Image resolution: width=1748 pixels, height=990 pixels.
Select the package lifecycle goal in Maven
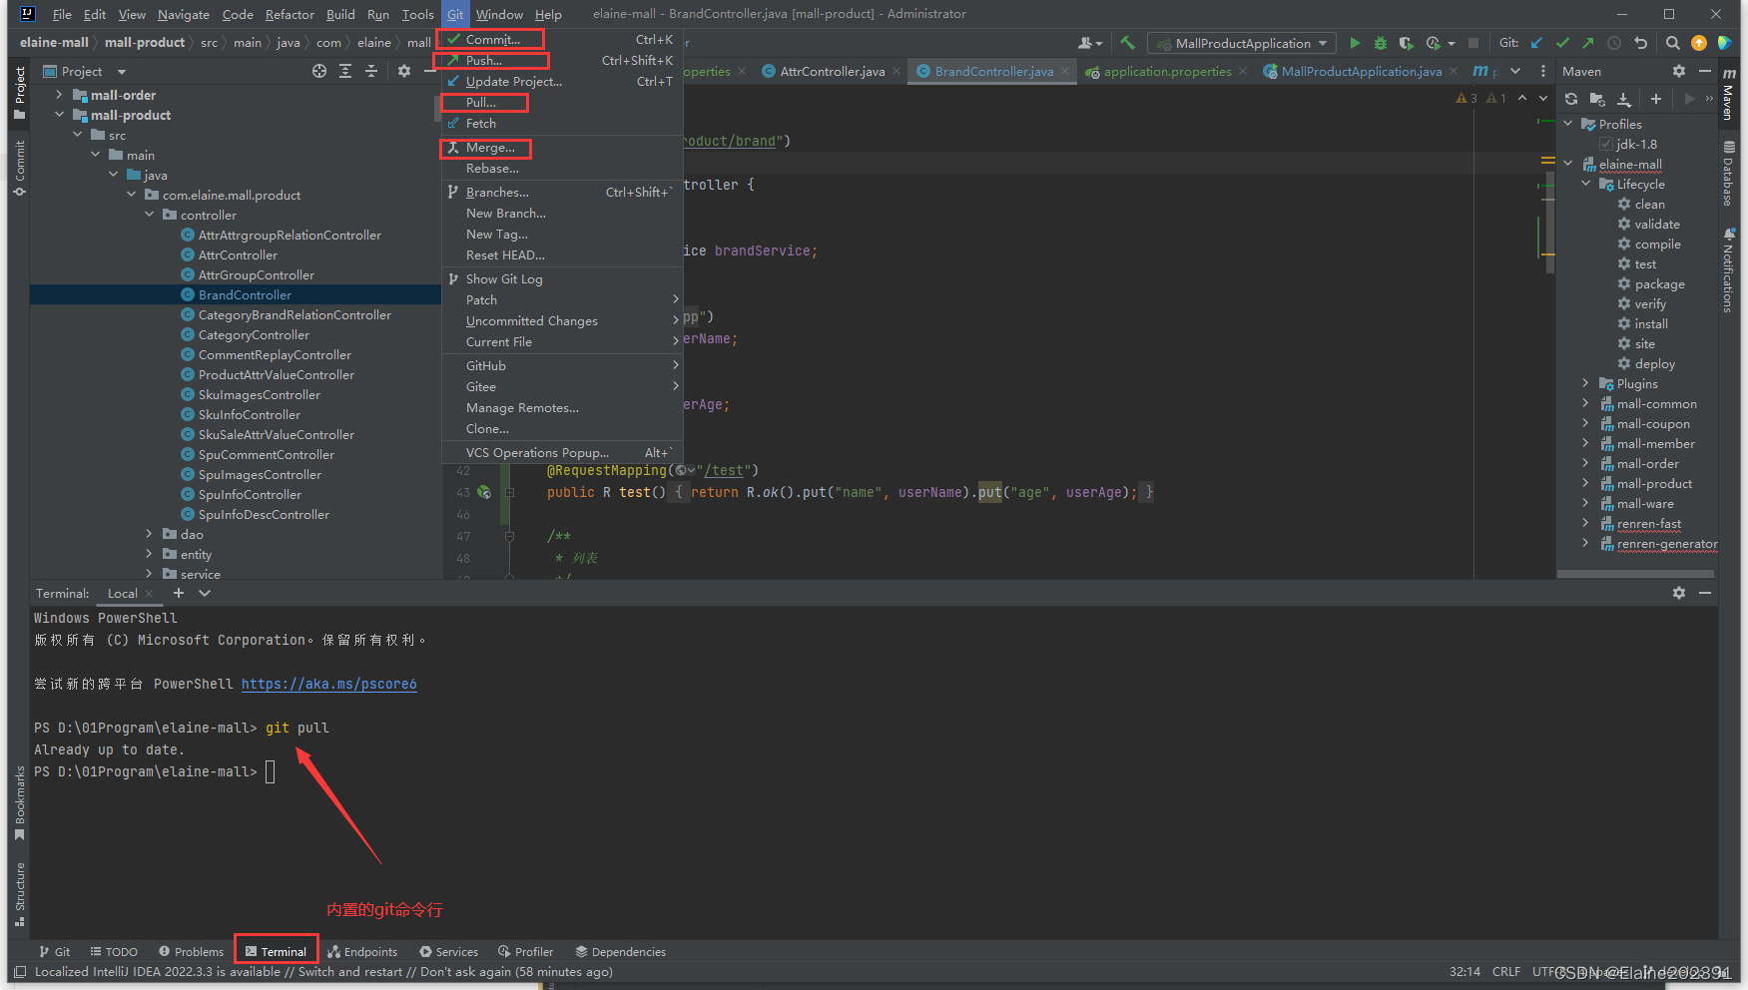click(1659, 283)
